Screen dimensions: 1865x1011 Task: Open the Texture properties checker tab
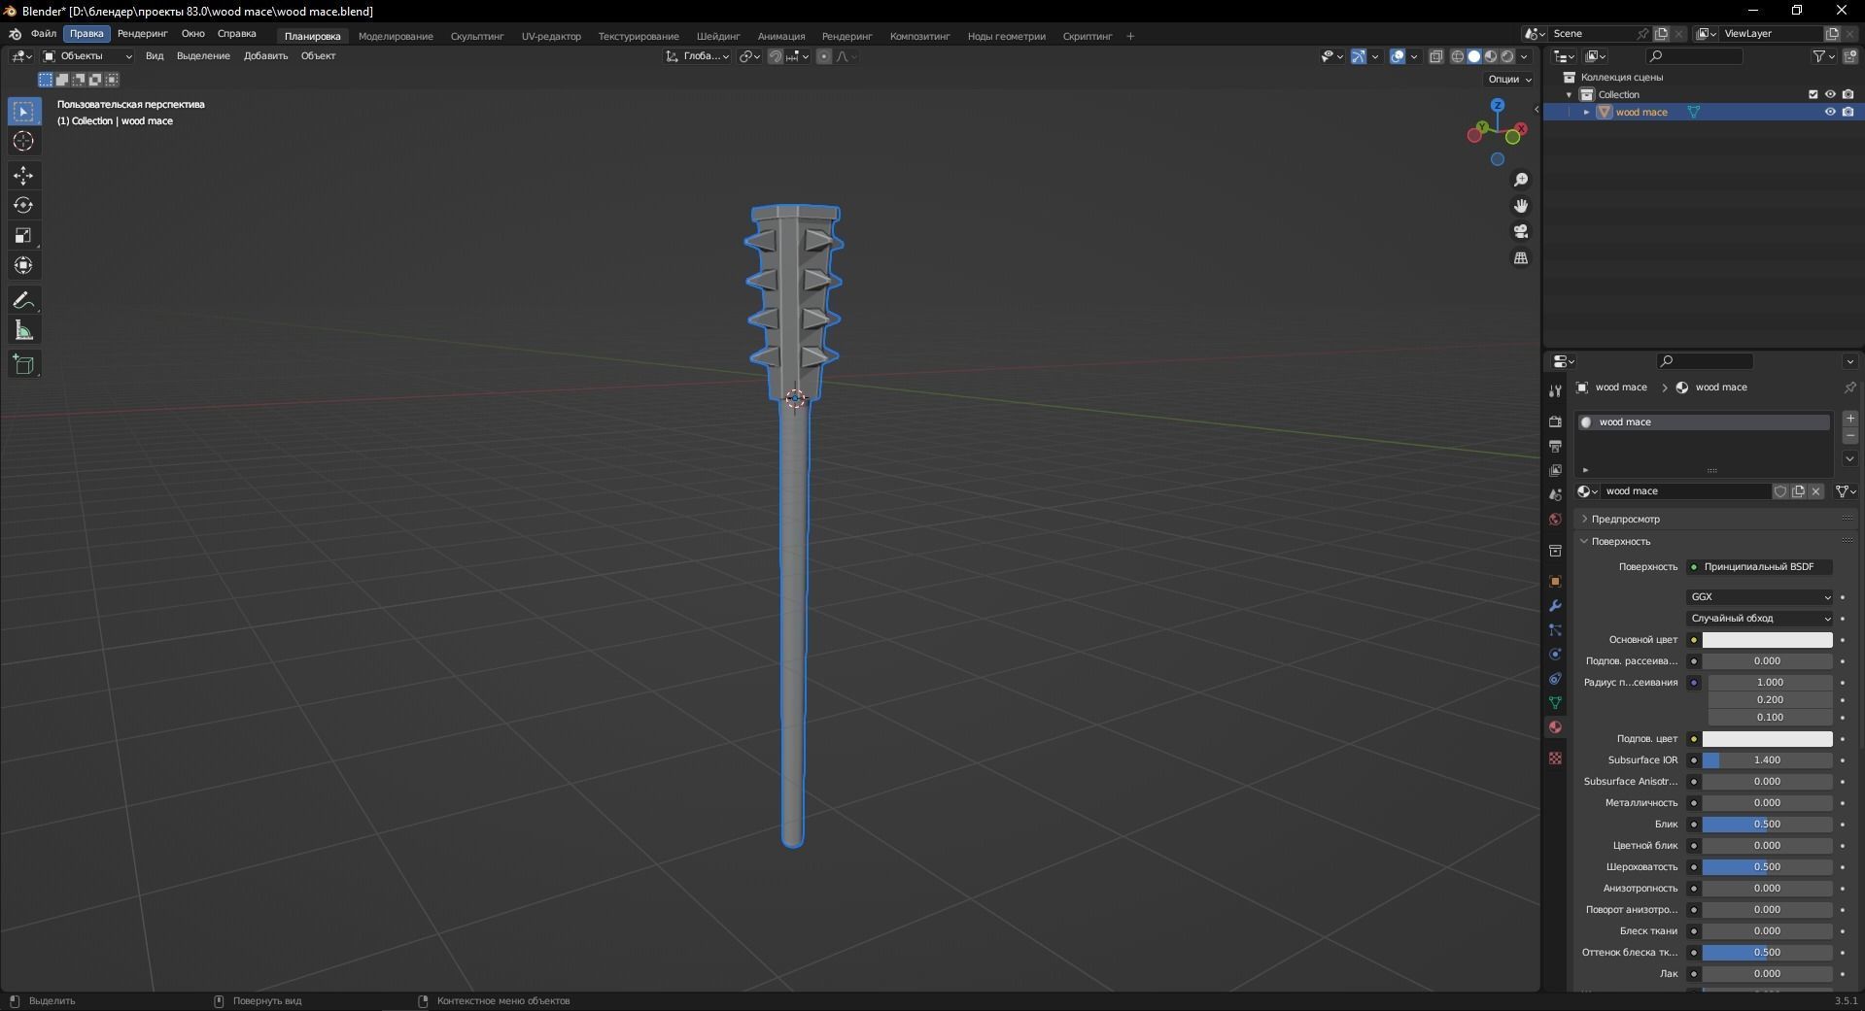pos(1555,758)
